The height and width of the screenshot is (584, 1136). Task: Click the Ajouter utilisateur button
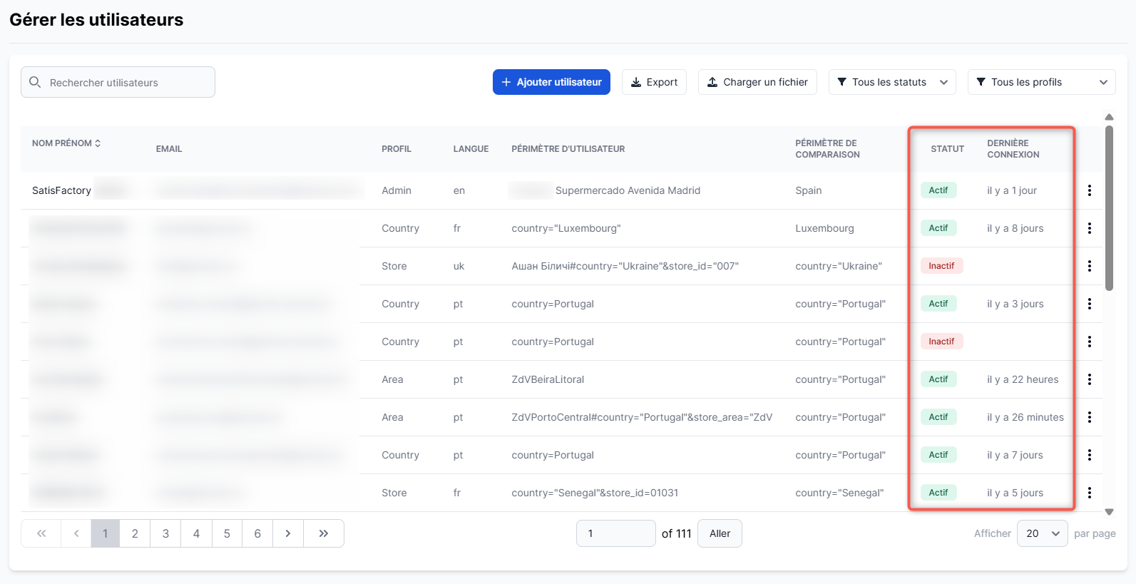[x=551, y=82]
